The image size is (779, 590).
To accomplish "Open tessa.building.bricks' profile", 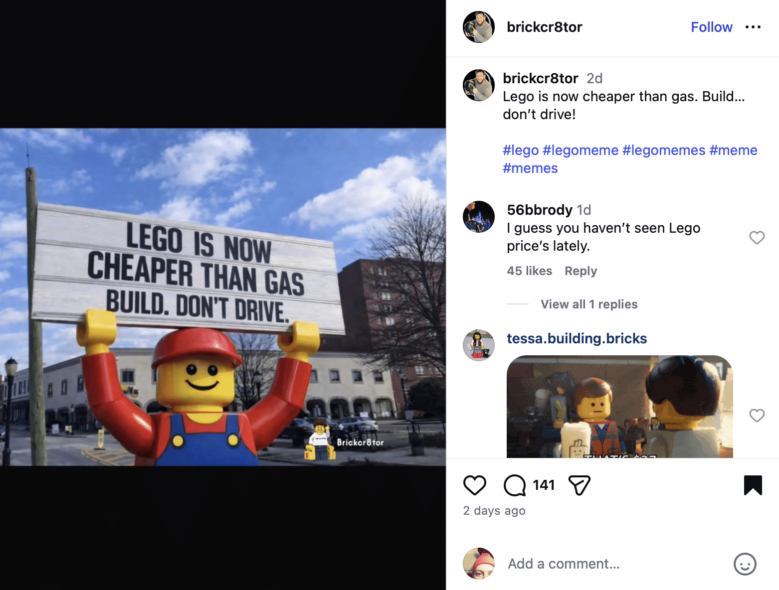I will tap(577, 338).
